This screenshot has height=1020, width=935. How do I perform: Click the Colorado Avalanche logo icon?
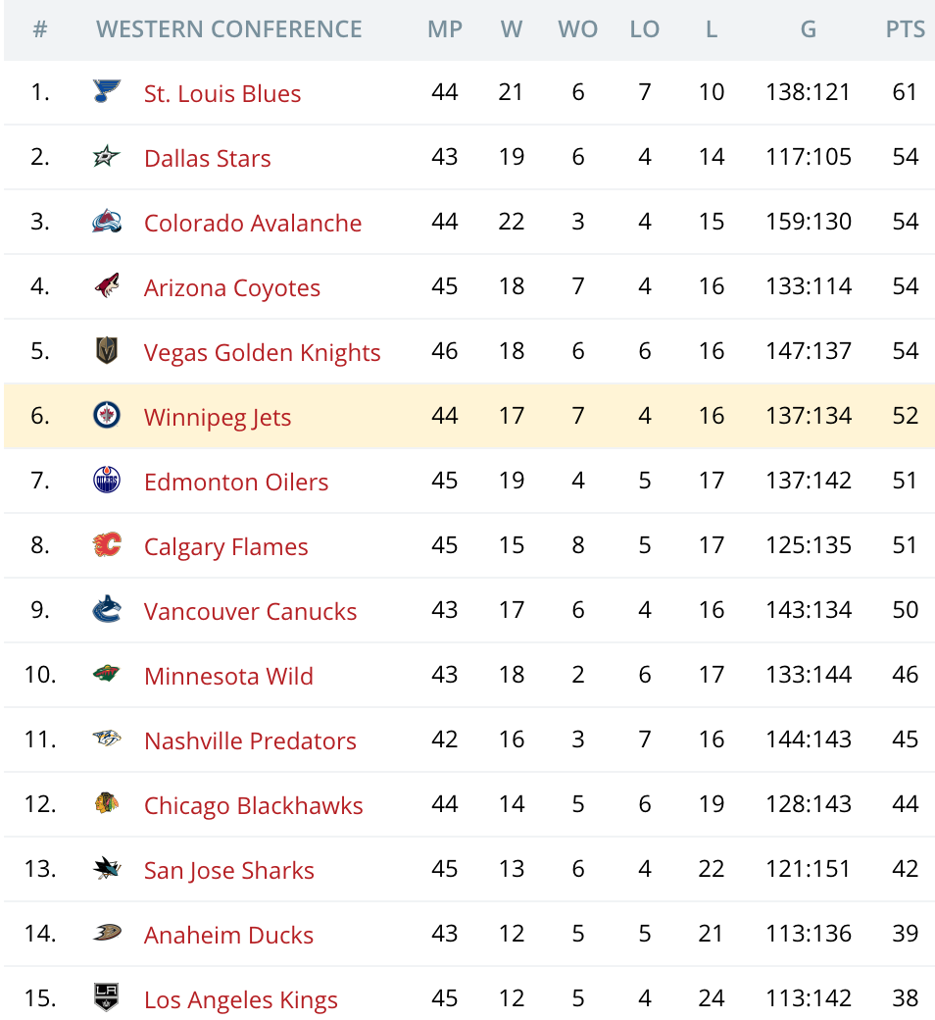coord(107,223)
